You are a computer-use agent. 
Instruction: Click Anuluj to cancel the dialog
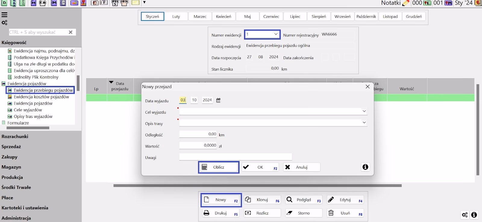(302, 167)
